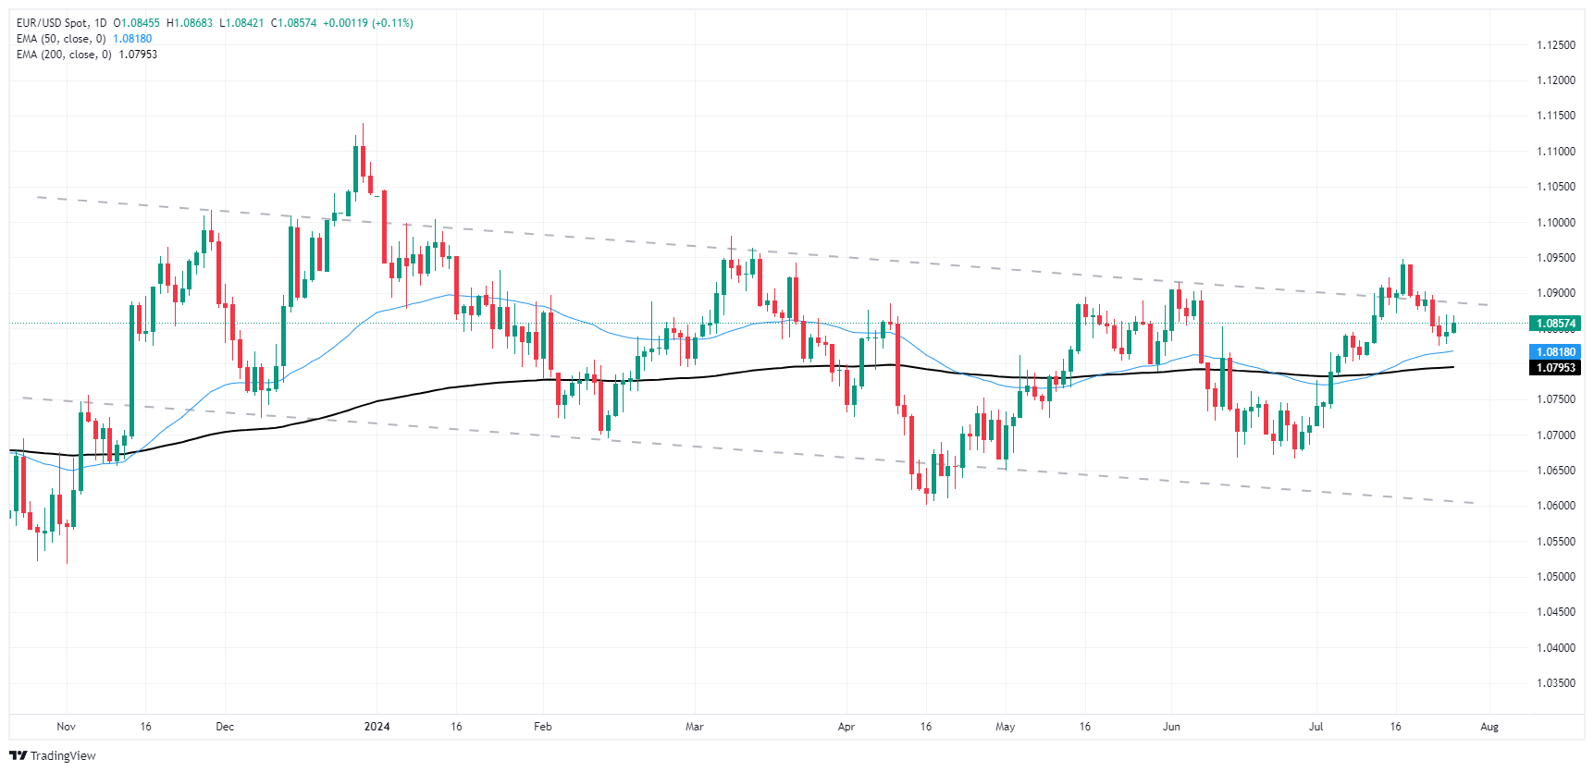Select the EUR/USD Spot, 1D chart title
The height and width of the screenshot is (772, 1594).
(61, 23)
